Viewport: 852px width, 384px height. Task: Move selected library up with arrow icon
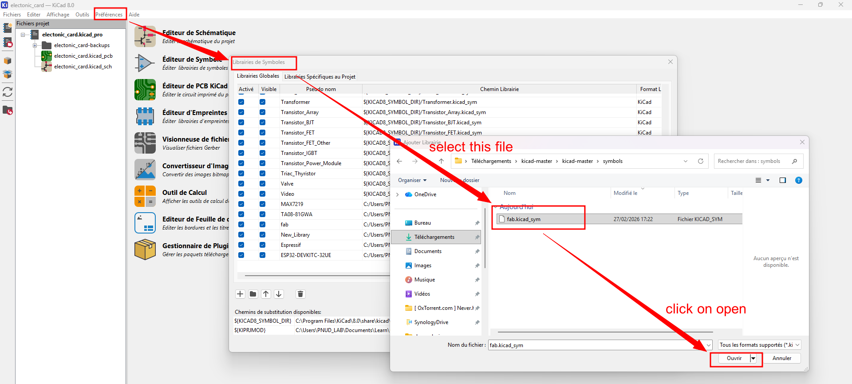coord(266,294)
